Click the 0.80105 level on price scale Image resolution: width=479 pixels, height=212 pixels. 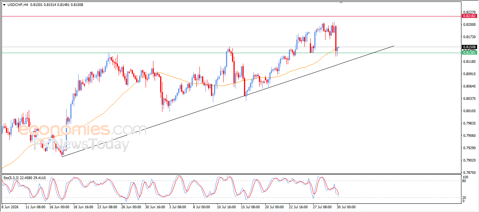[x=470, y=111]
